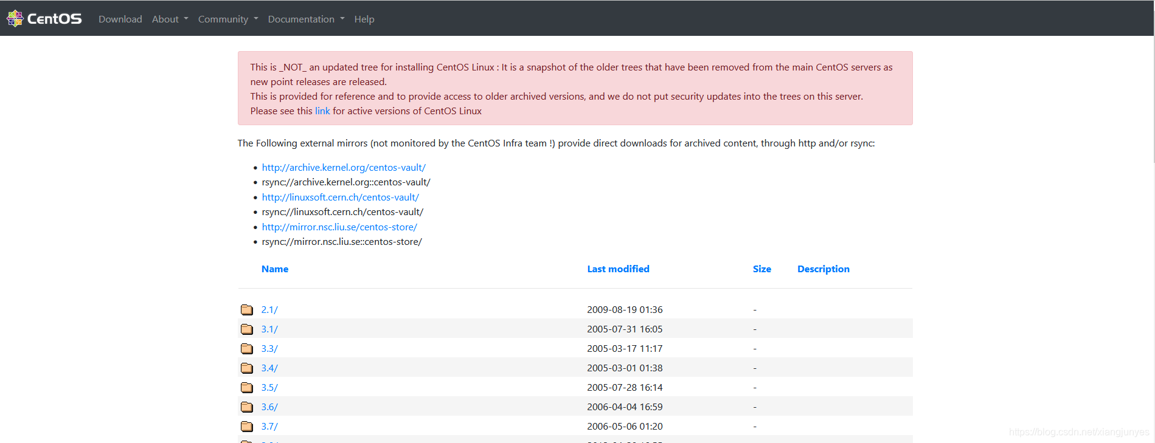Click the folder icon next to 3.6/

pos(247,407)
